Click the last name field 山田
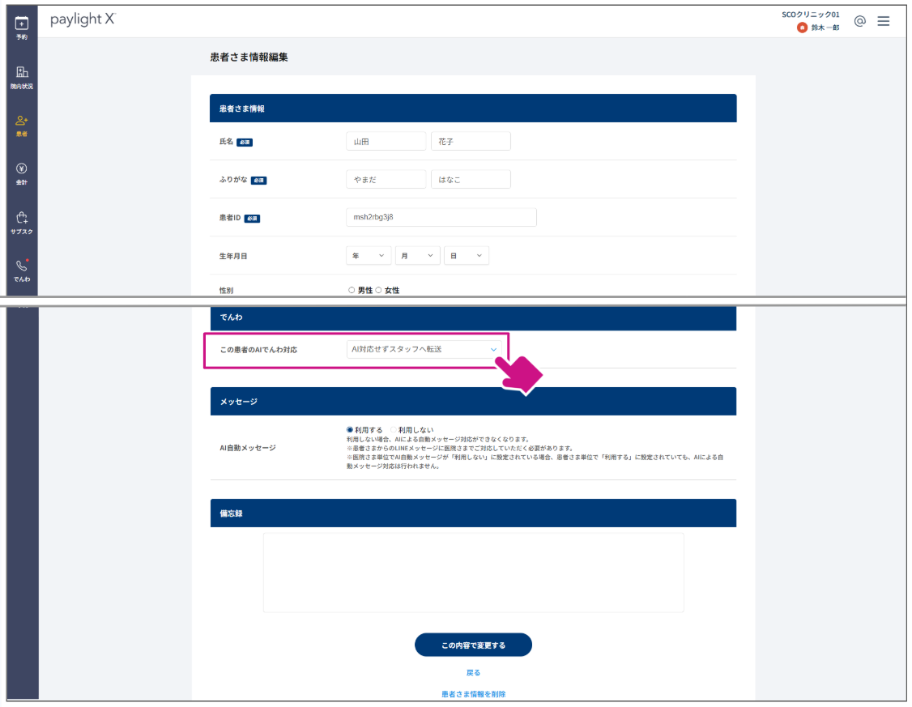This screenshot has height=707, width=912. point(386,141)
